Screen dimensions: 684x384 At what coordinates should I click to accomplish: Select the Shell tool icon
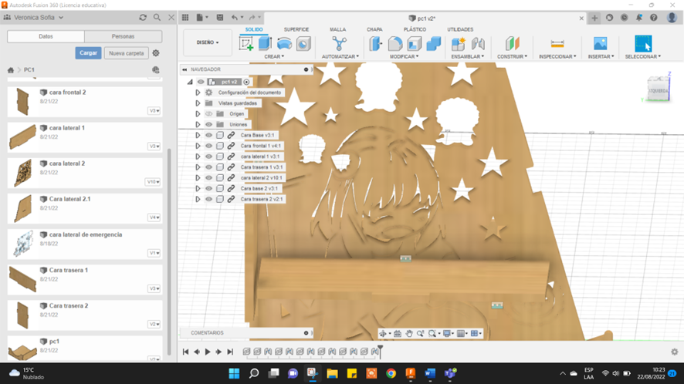click(414, 44)
